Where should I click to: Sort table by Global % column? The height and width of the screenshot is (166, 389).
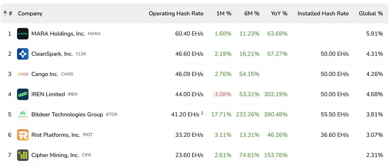click(371, 14)
